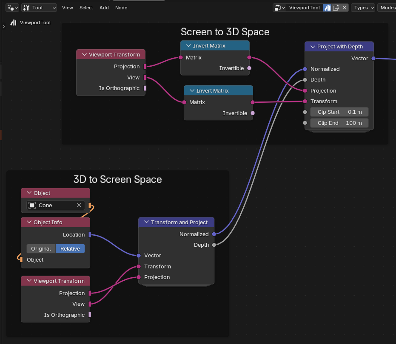Open the Tool context dropdown
Viewport: 396px width, 344px height.
point(39,8)
